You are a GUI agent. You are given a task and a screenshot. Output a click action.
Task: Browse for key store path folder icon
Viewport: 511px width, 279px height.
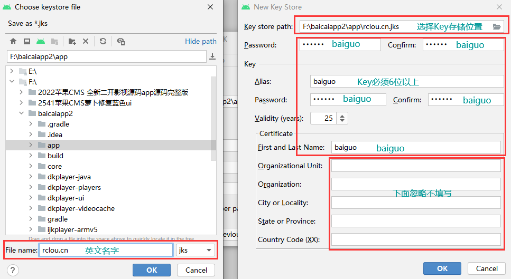click(496, 26)
